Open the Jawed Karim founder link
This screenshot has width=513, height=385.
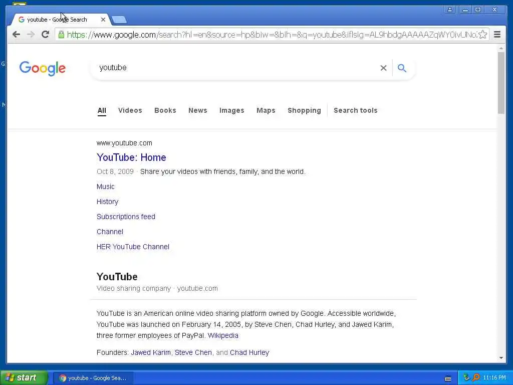[x=151, y=352]
